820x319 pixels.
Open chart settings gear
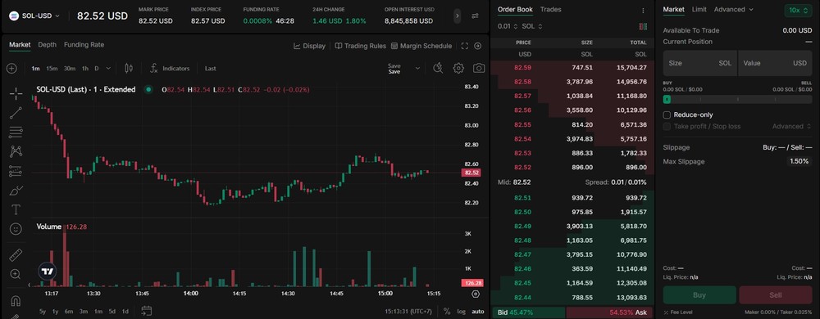coord(458,68)
